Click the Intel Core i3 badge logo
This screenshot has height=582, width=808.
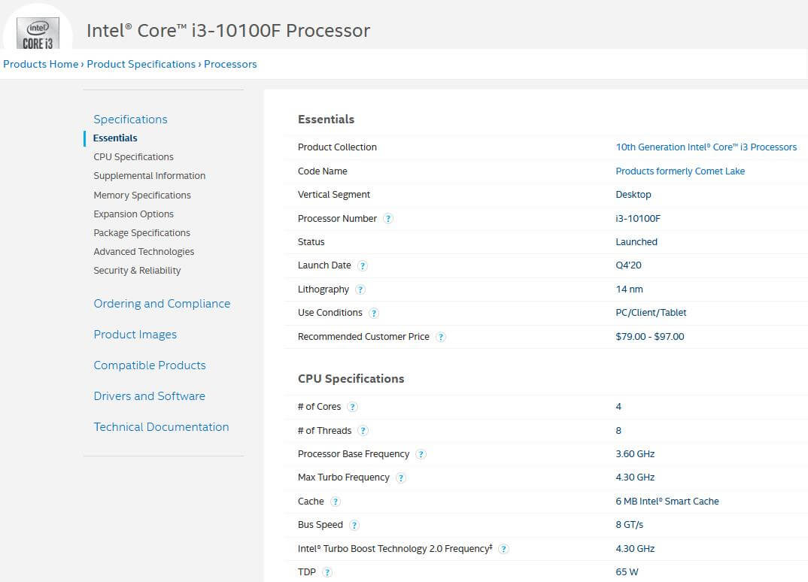pos(38,34)
